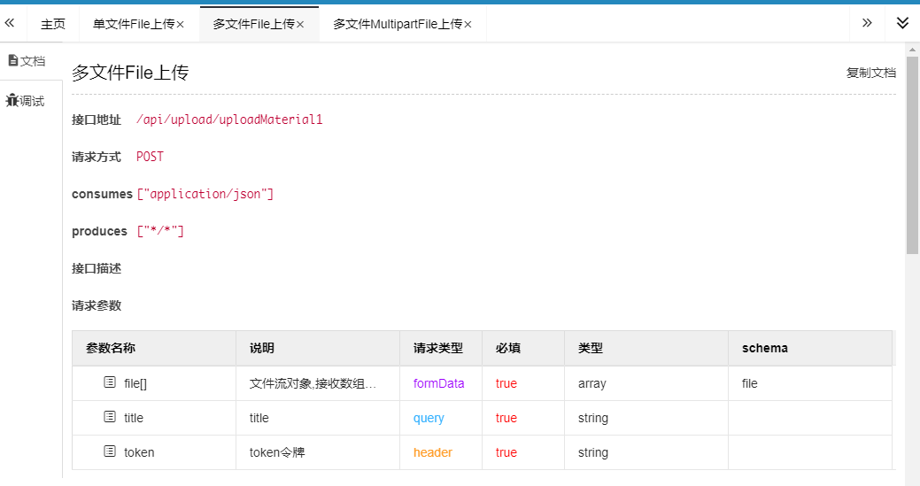Close the 多文件MultipartFile上传 tab
Image resolution: width=920 pixels, height=486 pixels.
[x=468, y=25]
